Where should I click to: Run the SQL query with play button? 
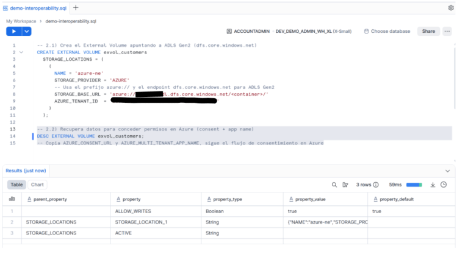coord(13,31)
